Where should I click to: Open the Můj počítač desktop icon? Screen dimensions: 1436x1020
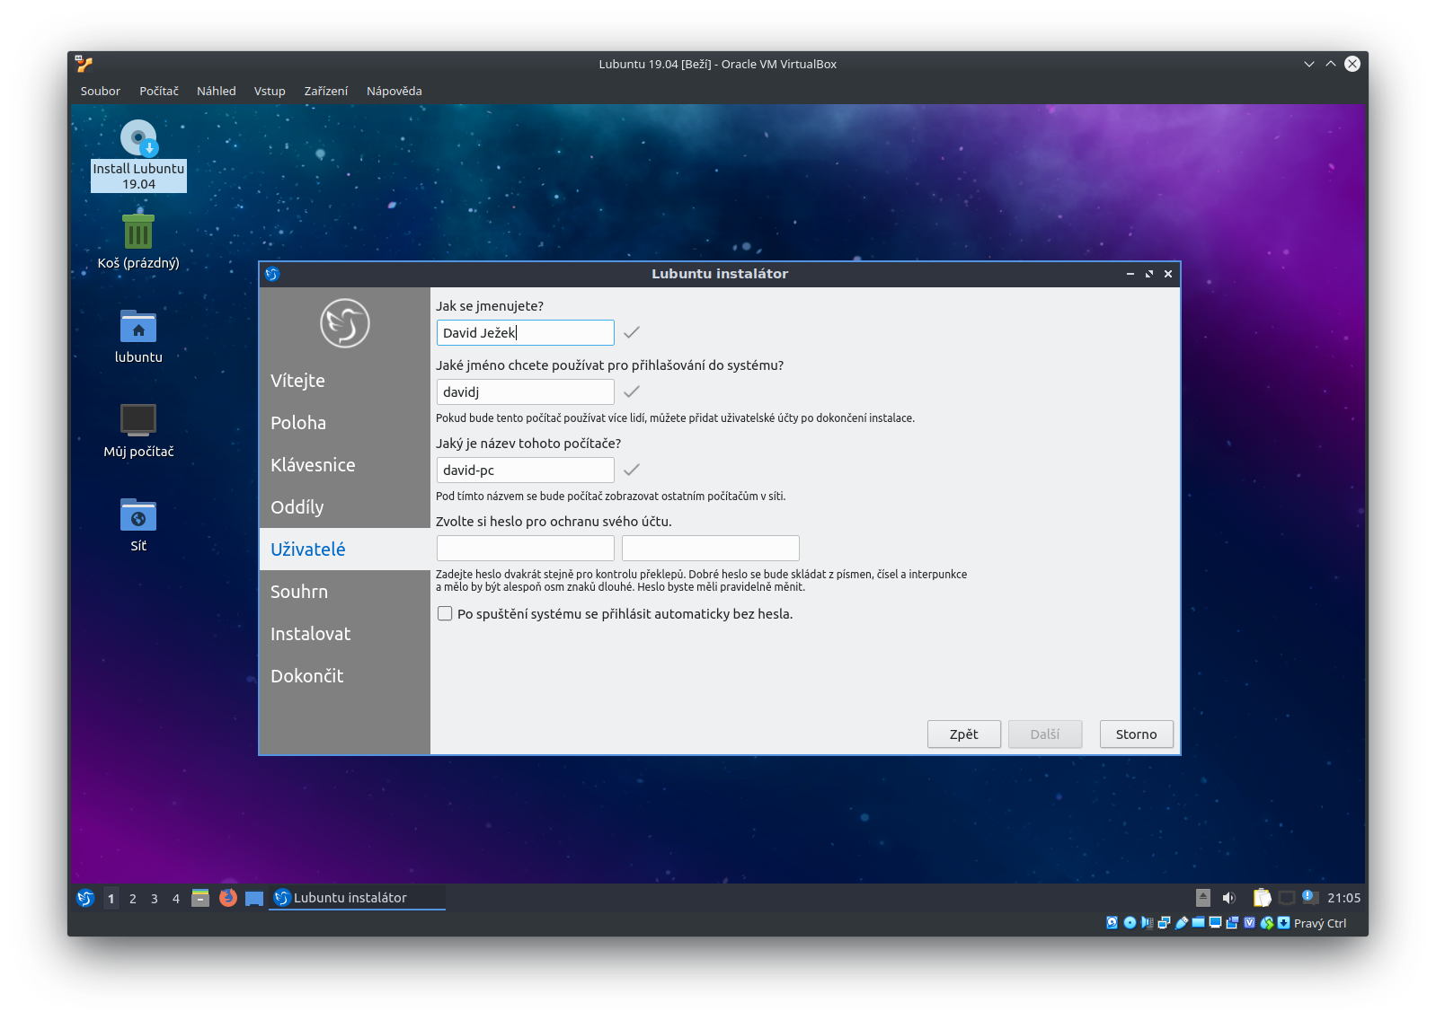138,430
